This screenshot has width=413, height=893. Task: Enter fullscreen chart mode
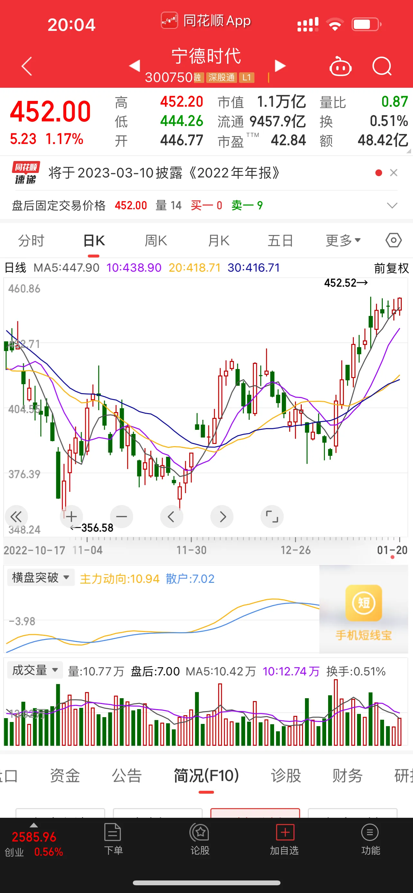pos(272,517)
